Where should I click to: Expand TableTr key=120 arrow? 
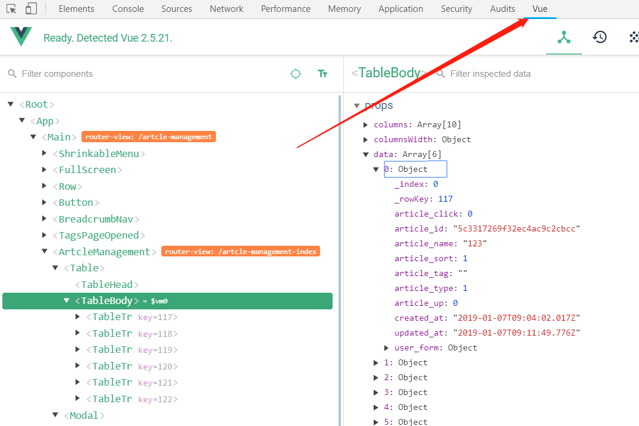77,366
